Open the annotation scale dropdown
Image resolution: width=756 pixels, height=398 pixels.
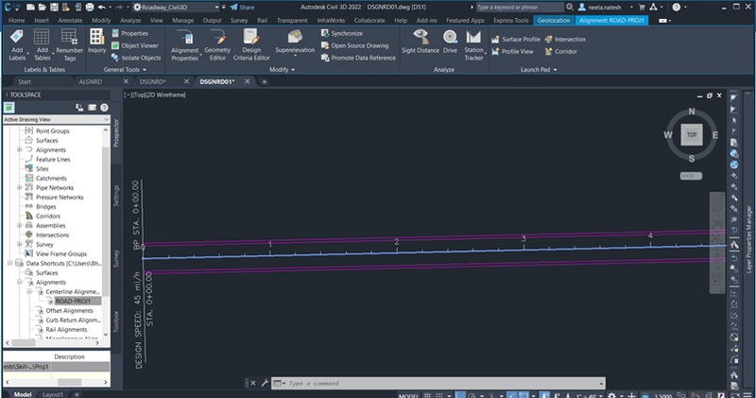588,395
